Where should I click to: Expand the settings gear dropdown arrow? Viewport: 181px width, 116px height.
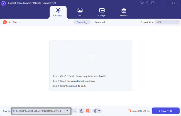tap(99, 111)
